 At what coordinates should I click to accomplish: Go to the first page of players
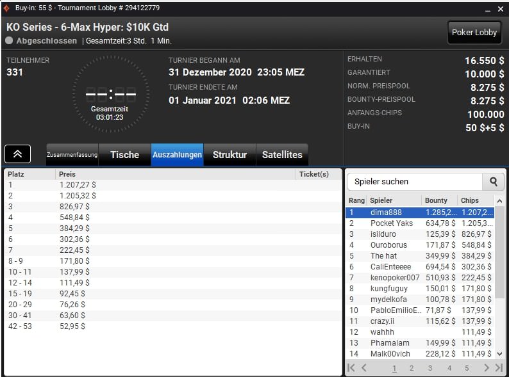pyautogui.click(x=351, y=368)
